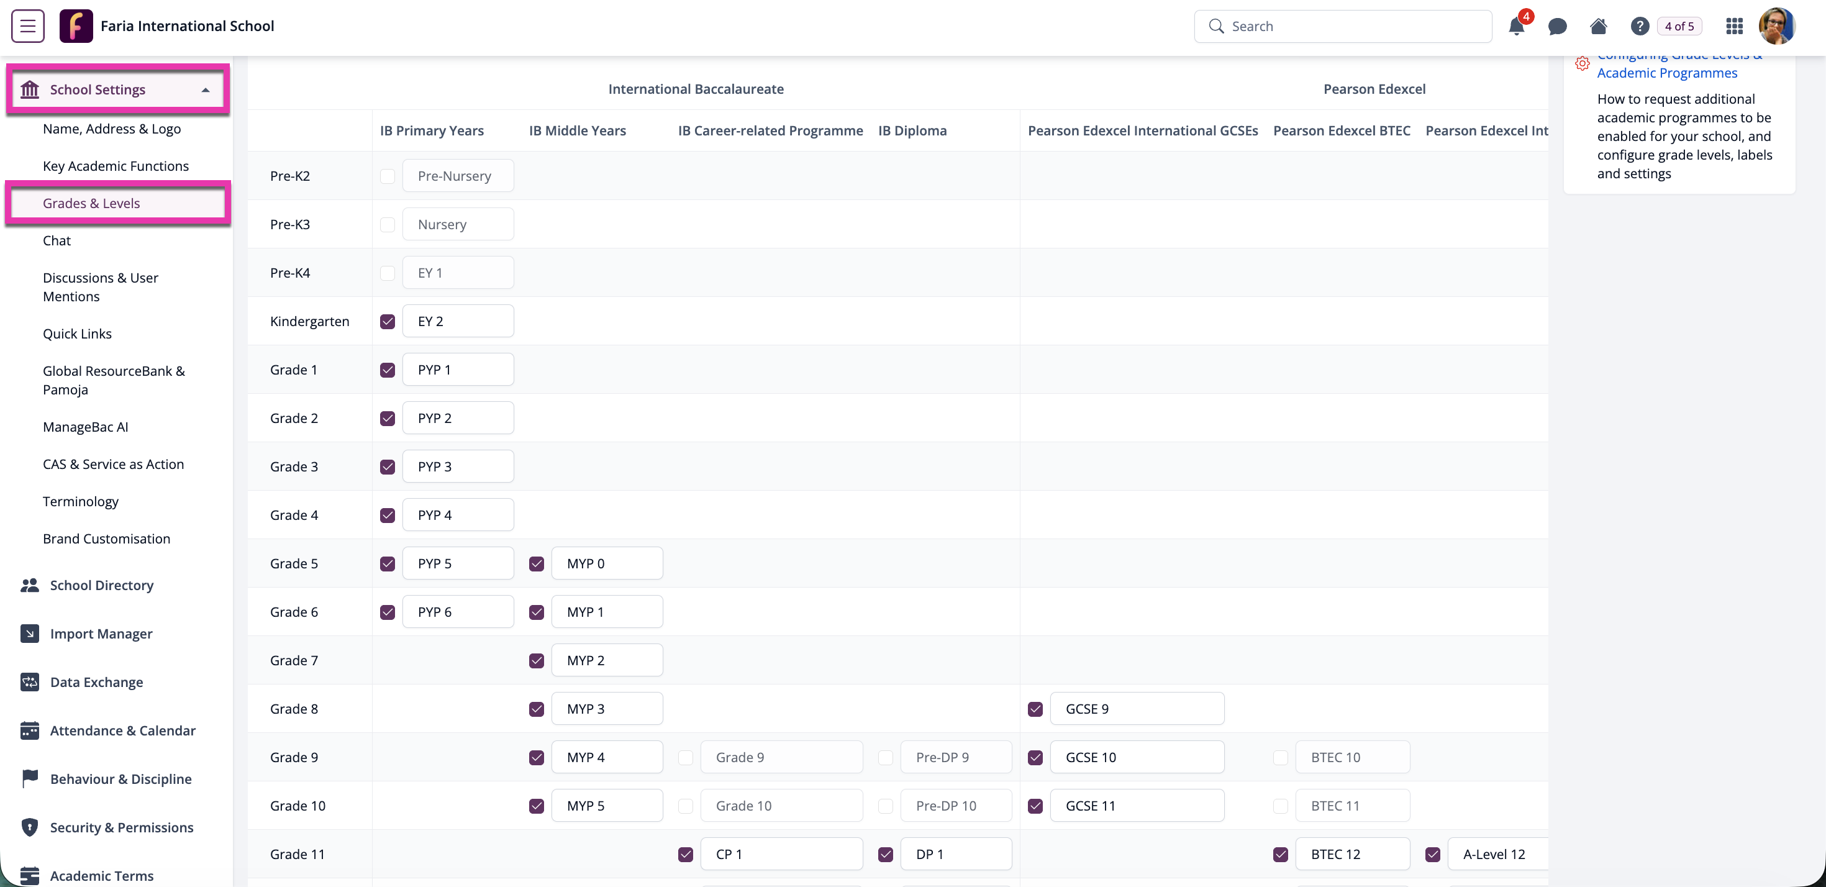
Task: Click the search magnifier icon
Action: point(1216,26)
